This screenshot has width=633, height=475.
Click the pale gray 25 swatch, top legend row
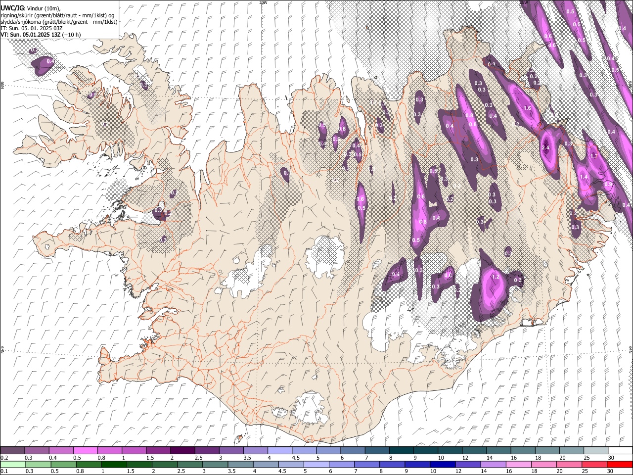click(x=595, y=450)
